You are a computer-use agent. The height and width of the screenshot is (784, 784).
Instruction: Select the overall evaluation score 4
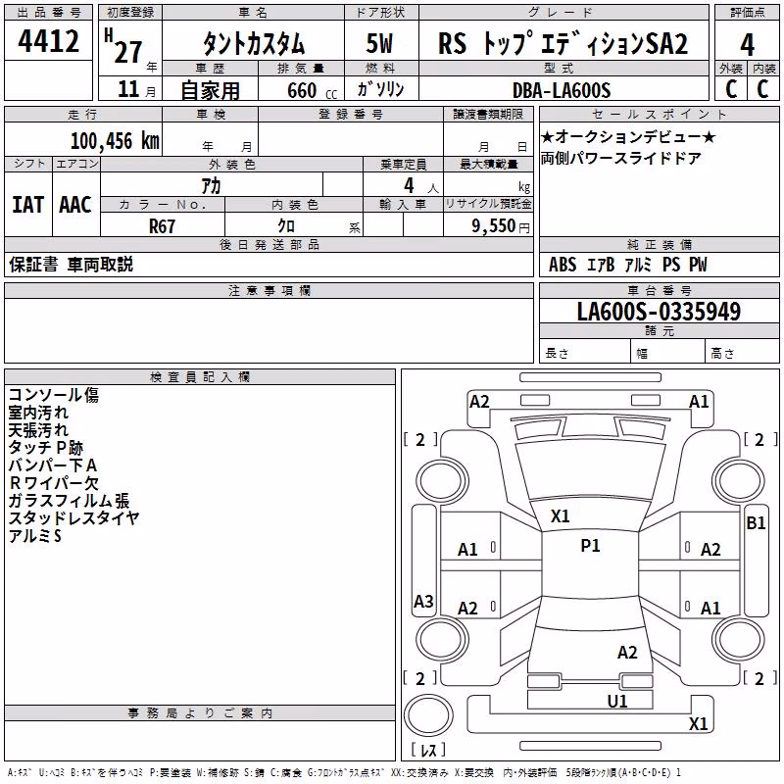click(x=747, y=44)
